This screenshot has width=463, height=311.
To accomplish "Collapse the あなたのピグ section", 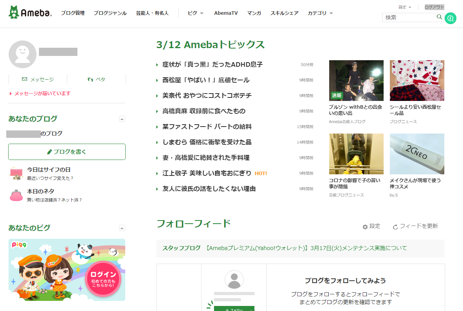I will [122, 228].
